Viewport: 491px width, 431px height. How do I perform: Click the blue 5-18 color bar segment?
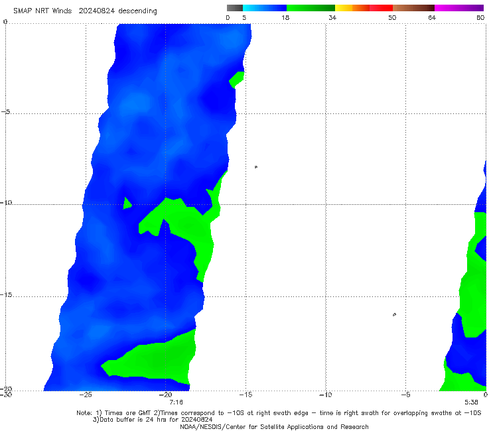pyautogui.click(x=265, y=8)
